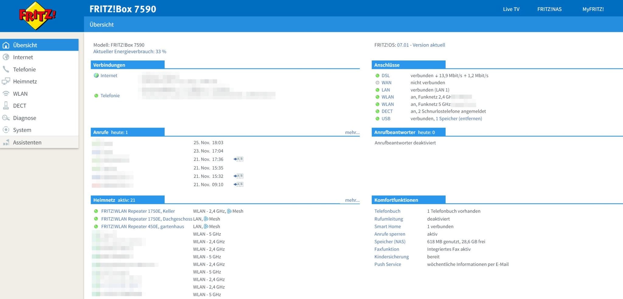This screenshot has height=299, width=623.
Task: Show more devices via Heimnetz mehr... link
Action: click(x=352, y=200)
